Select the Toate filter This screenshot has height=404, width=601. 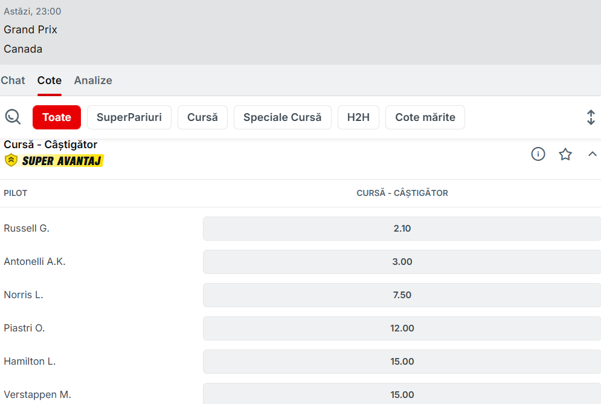(57, 117)
